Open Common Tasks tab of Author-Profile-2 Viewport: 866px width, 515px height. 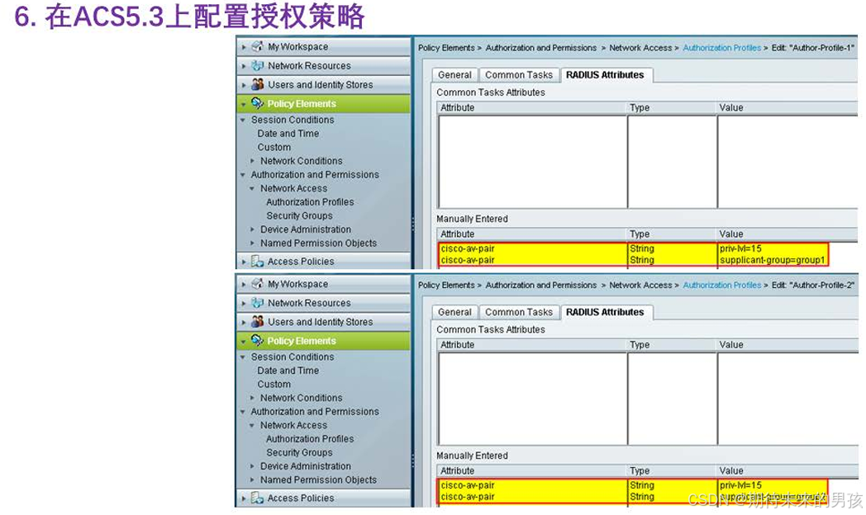tap(519, 312)
